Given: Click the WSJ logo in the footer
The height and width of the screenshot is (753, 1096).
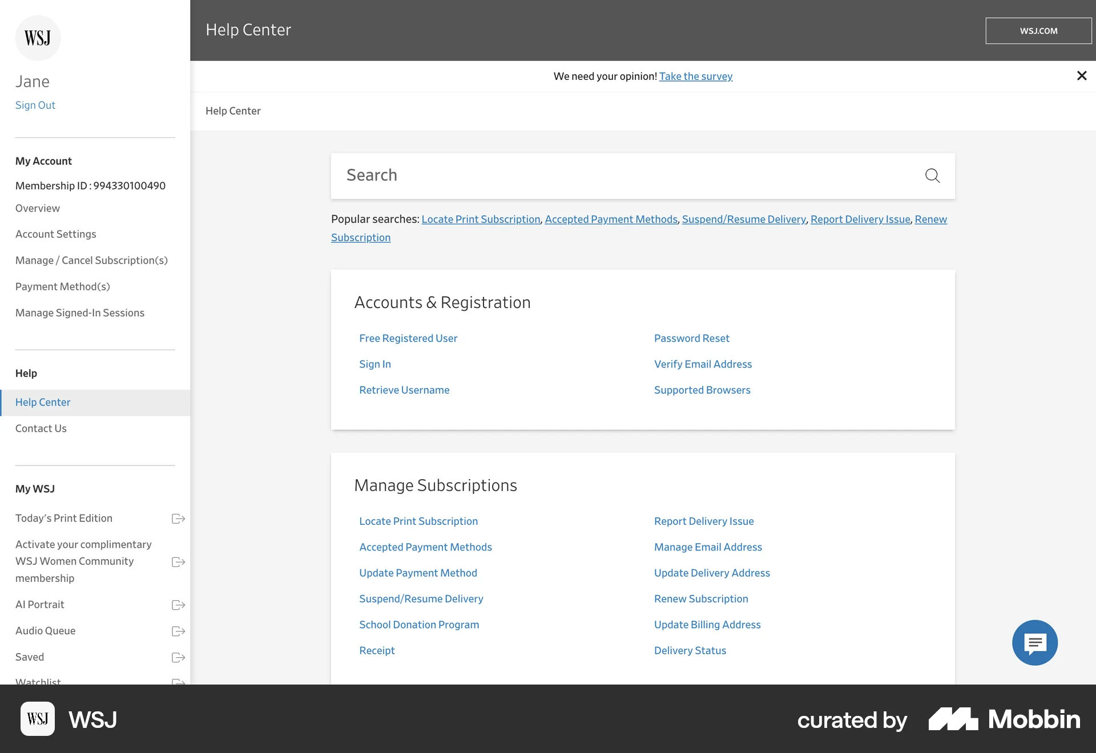Looking at the screenshot, I should point(37,719).
